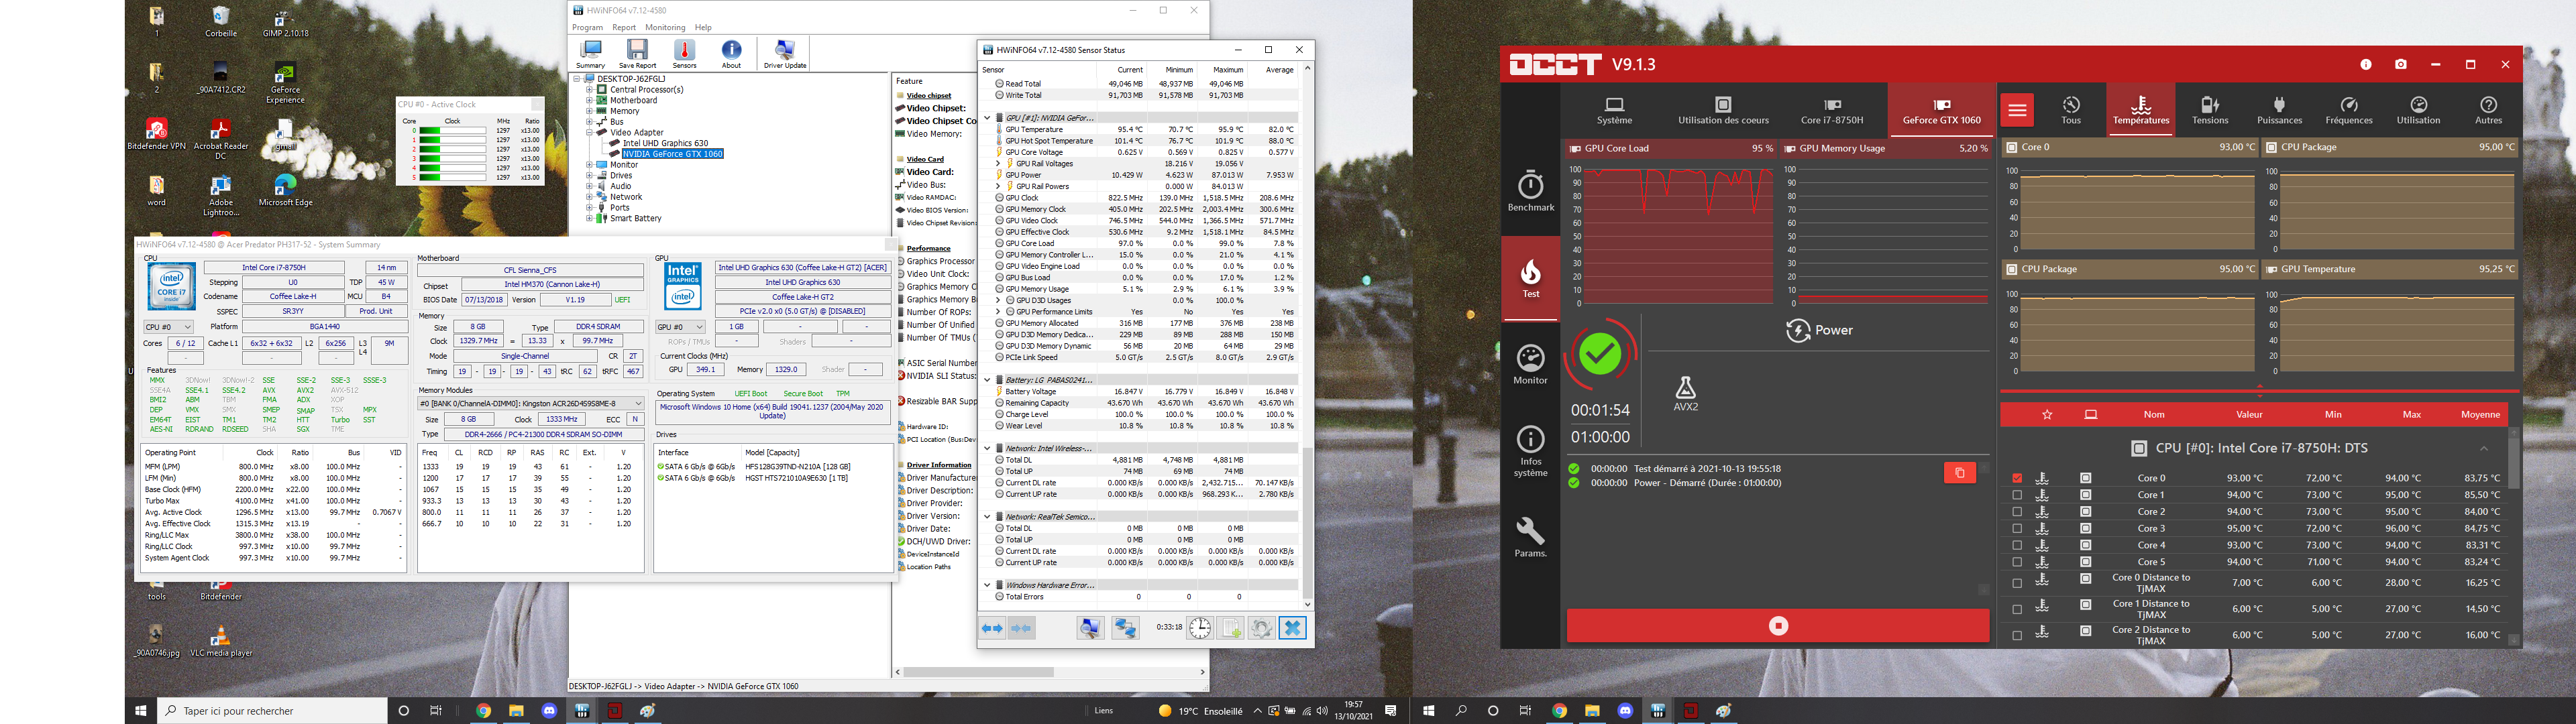Open Infos système in OCCT sidebar
2576x724 pixels.
1531,452
